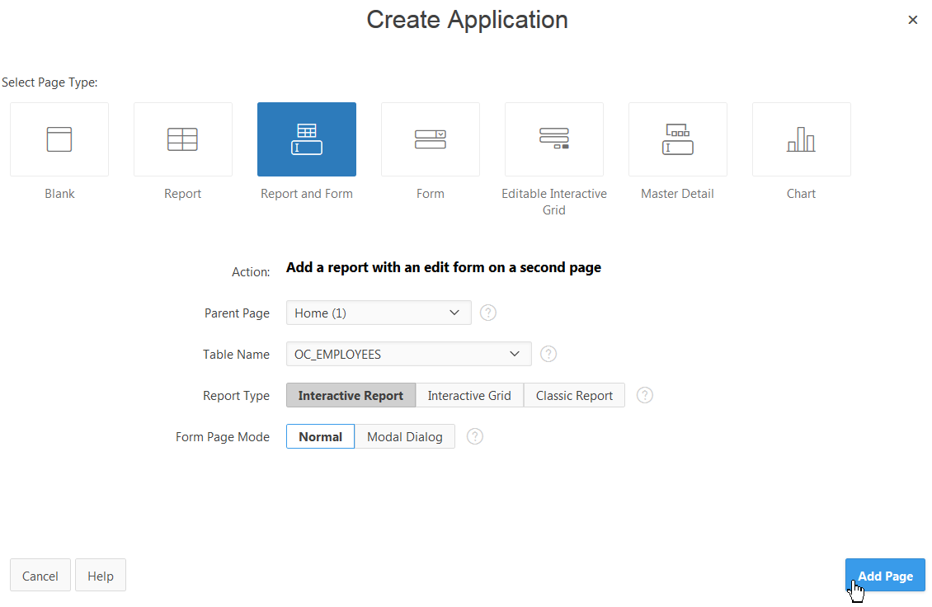Screen dimensions: 932x607
Task: Choose the Form page type
Action: [430, 139]
